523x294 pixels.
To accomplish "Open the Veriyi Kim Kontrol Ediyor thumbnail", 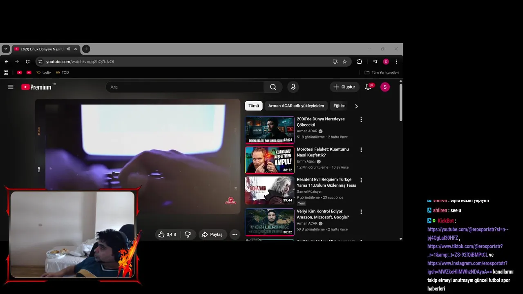I will coord(270,222).
